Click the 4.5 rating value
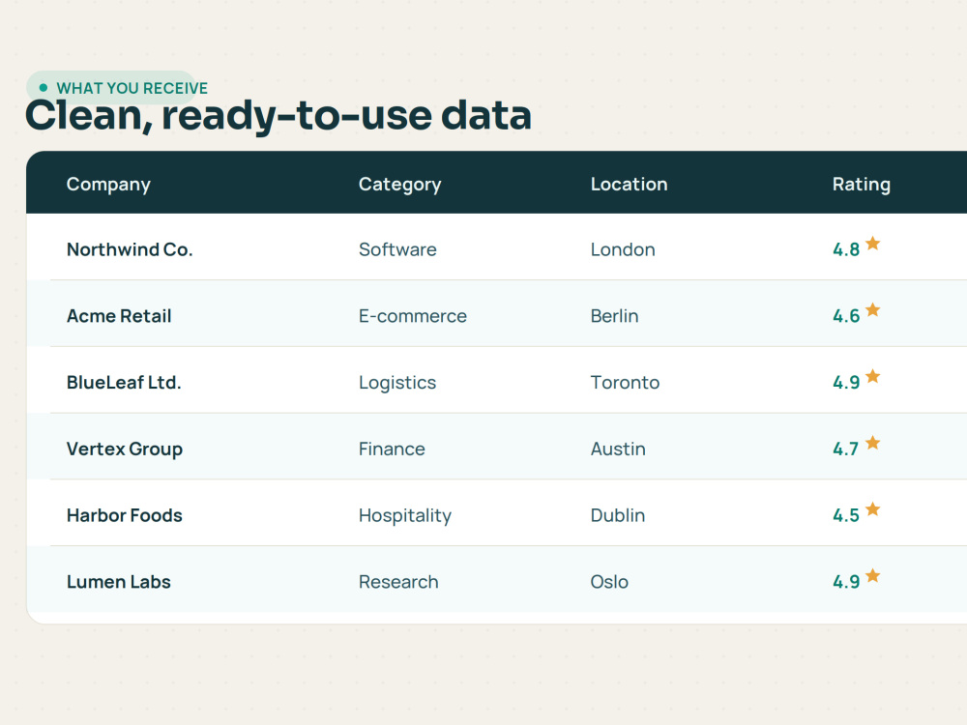Screen dimensions: 967x725 [x=845, y=516]
